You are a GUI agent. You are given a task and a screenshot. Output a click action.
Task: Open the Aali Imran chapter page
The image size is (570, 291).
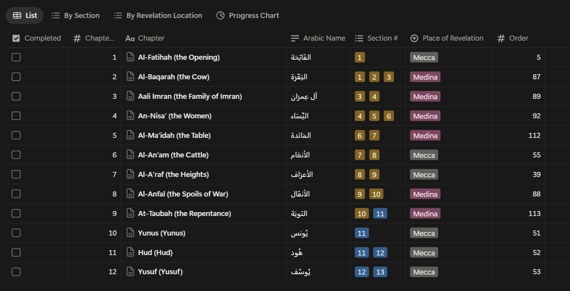pos(190,96)
